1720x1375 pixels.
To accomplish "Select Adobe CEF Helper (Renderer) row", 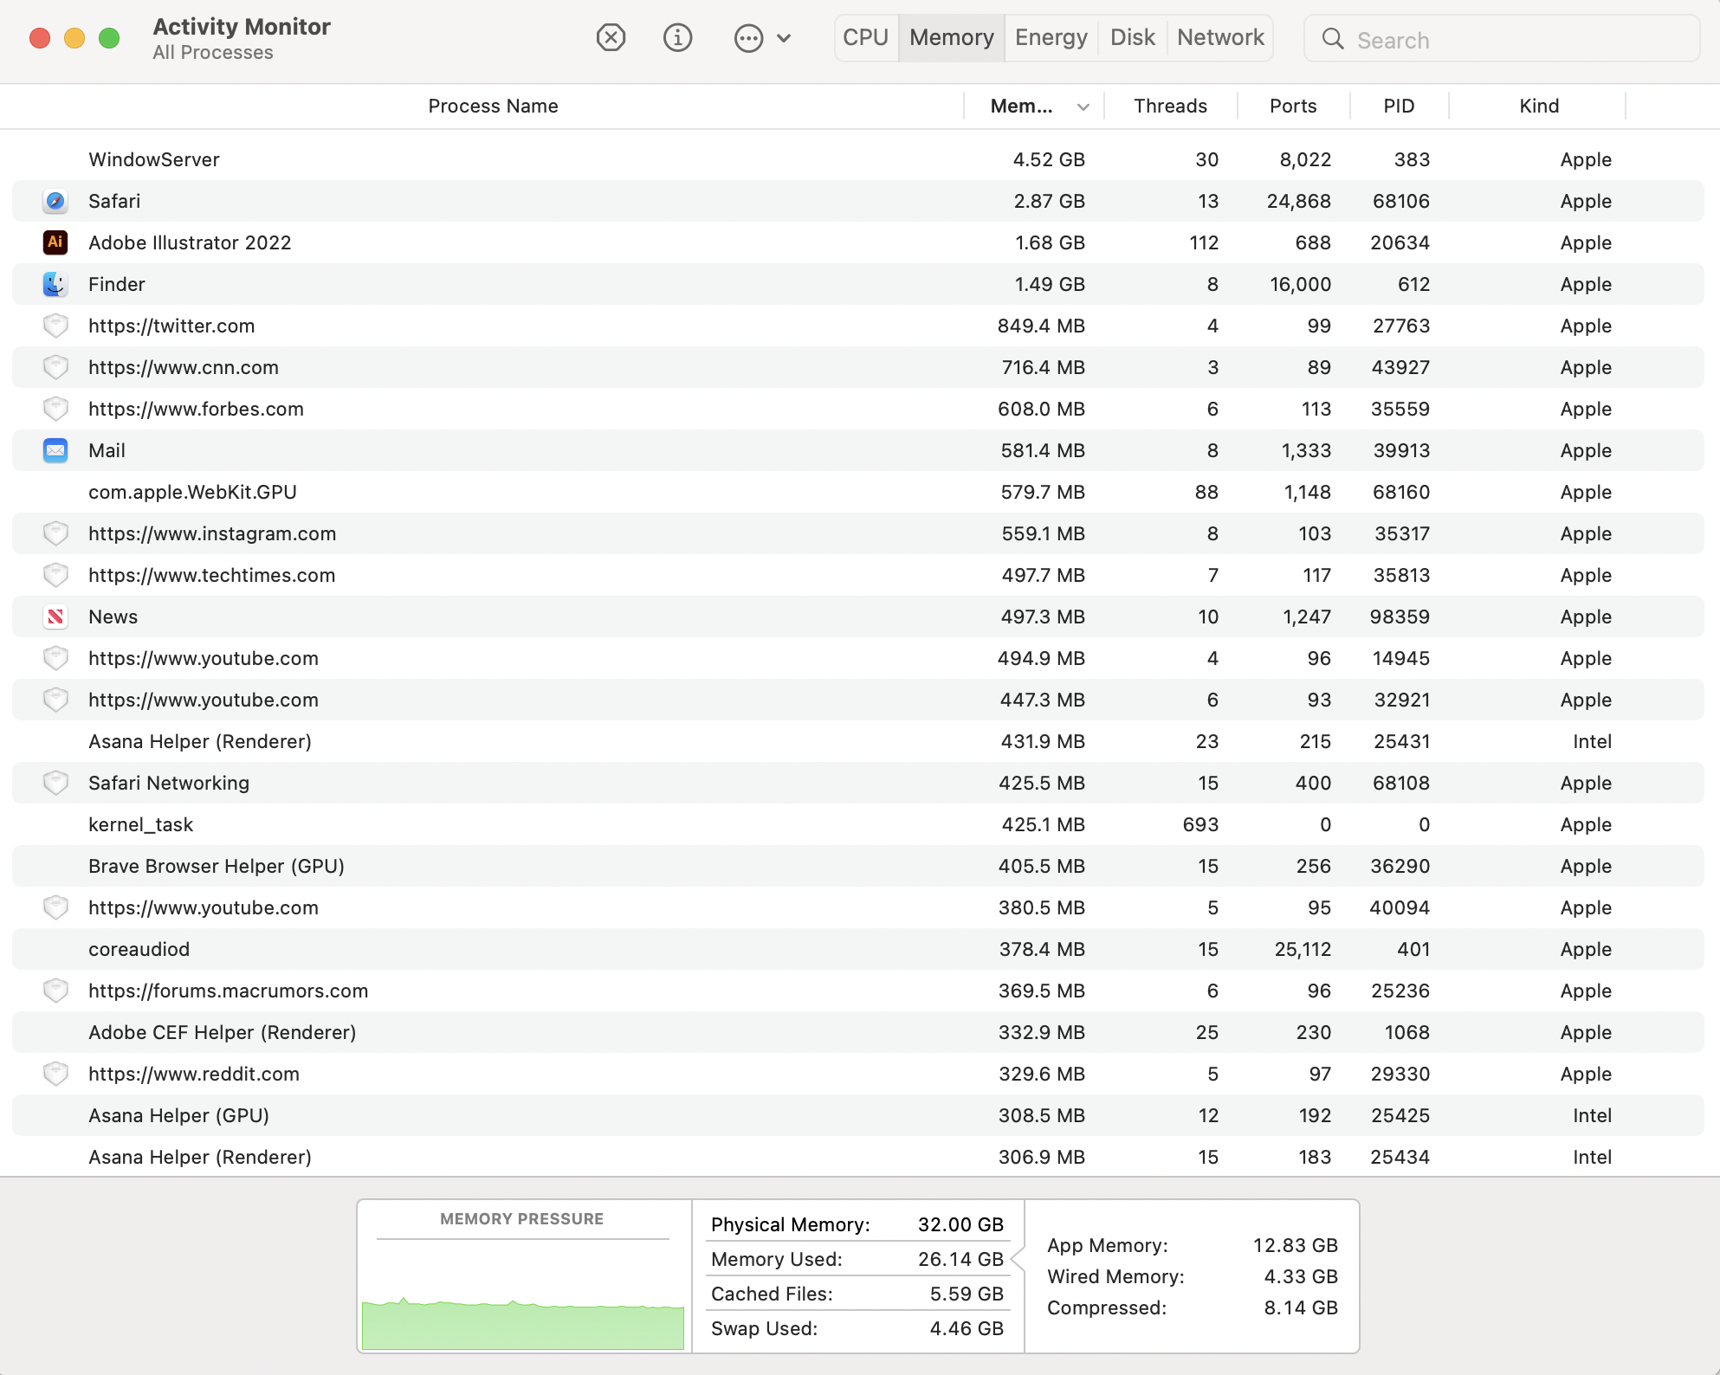I will pos(858,1032).
